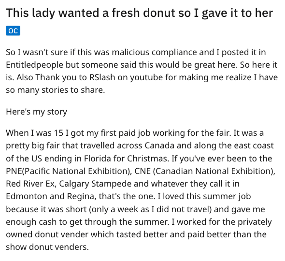Click the words 'malicious compliance'
This screenshot has width=285, height=261.
tap(154, 52)
